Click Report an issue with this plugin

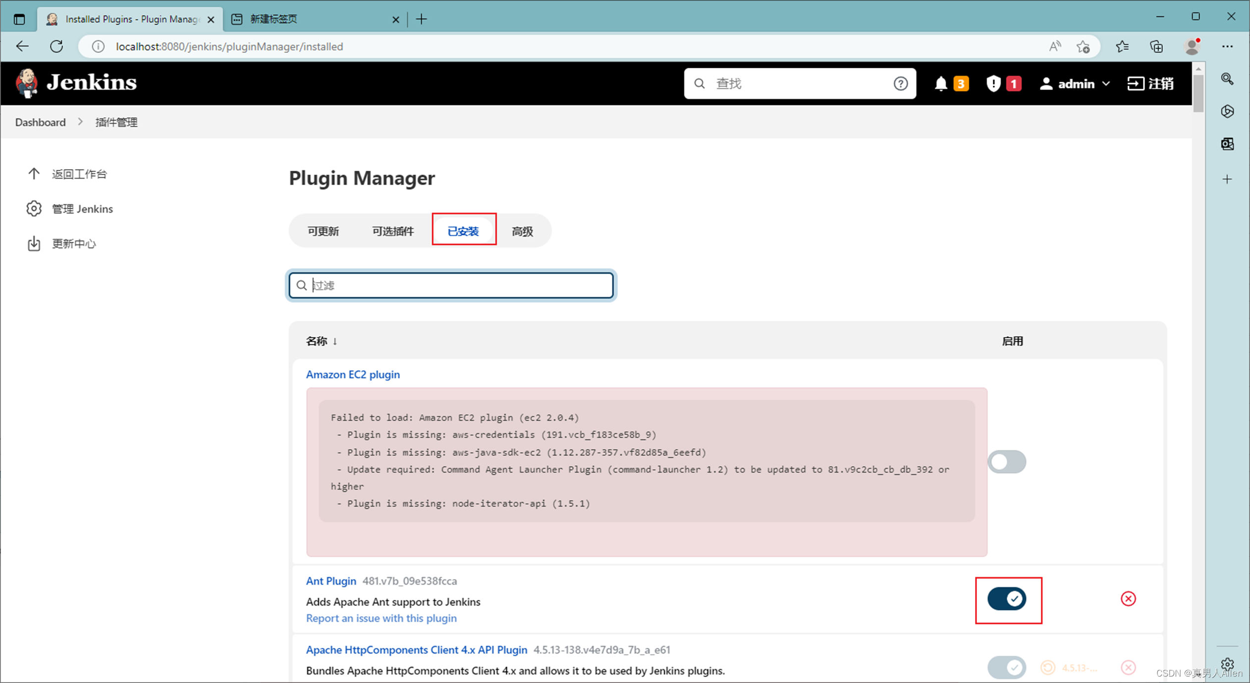point(381,618)
